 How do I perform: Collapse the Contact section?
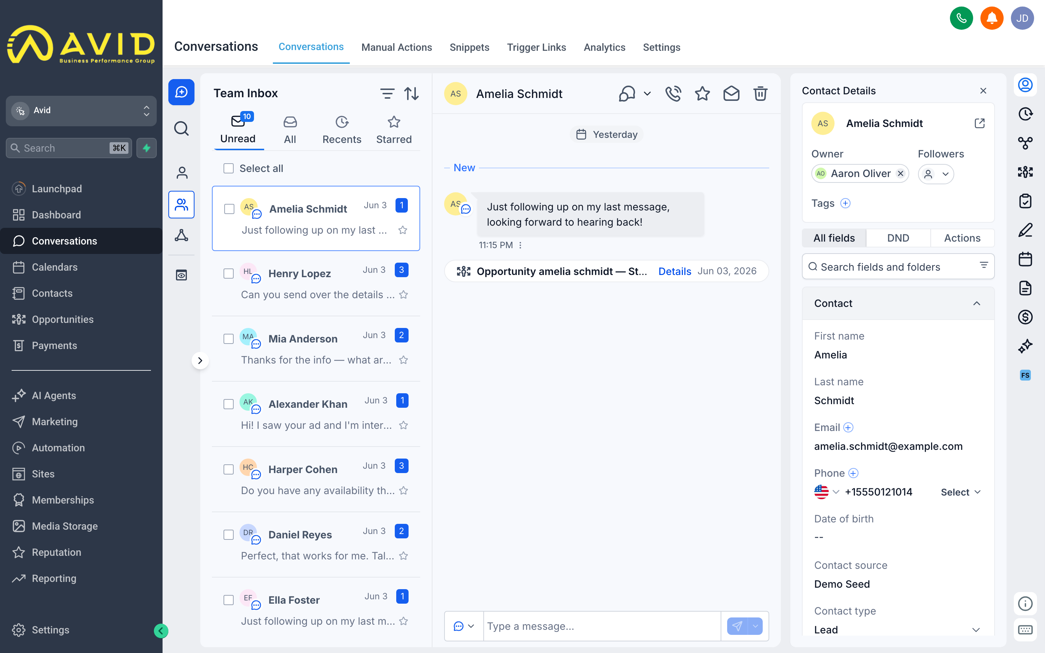point(977,303)
